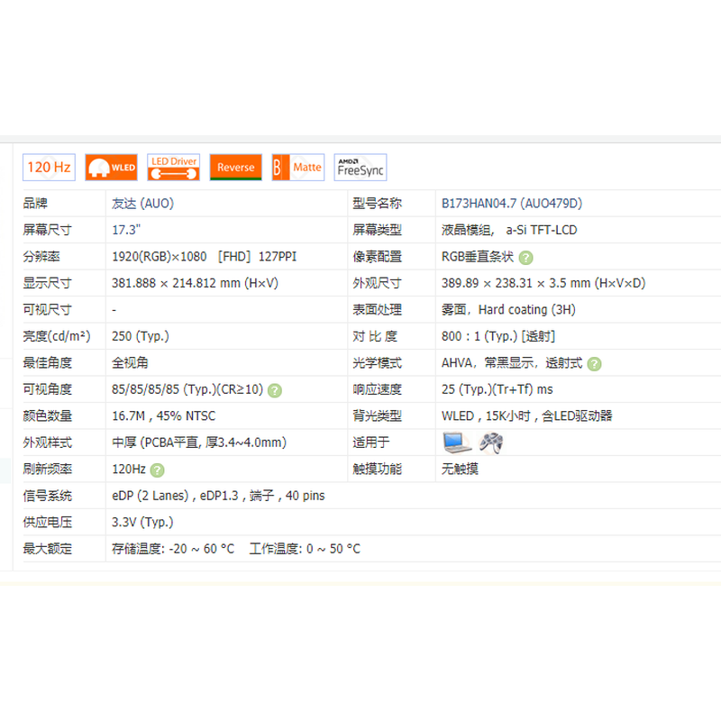This screenshot has height=721, width=721.
Task: Open help tip next to 120Hz refresh rate
Action: tap(157, 469)
